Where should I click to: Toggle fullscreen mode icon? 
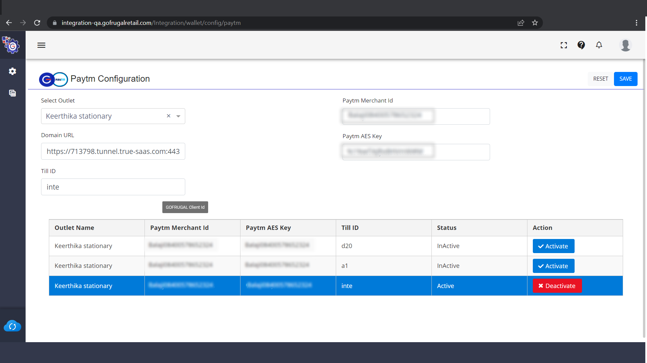[x=564, y=45]
